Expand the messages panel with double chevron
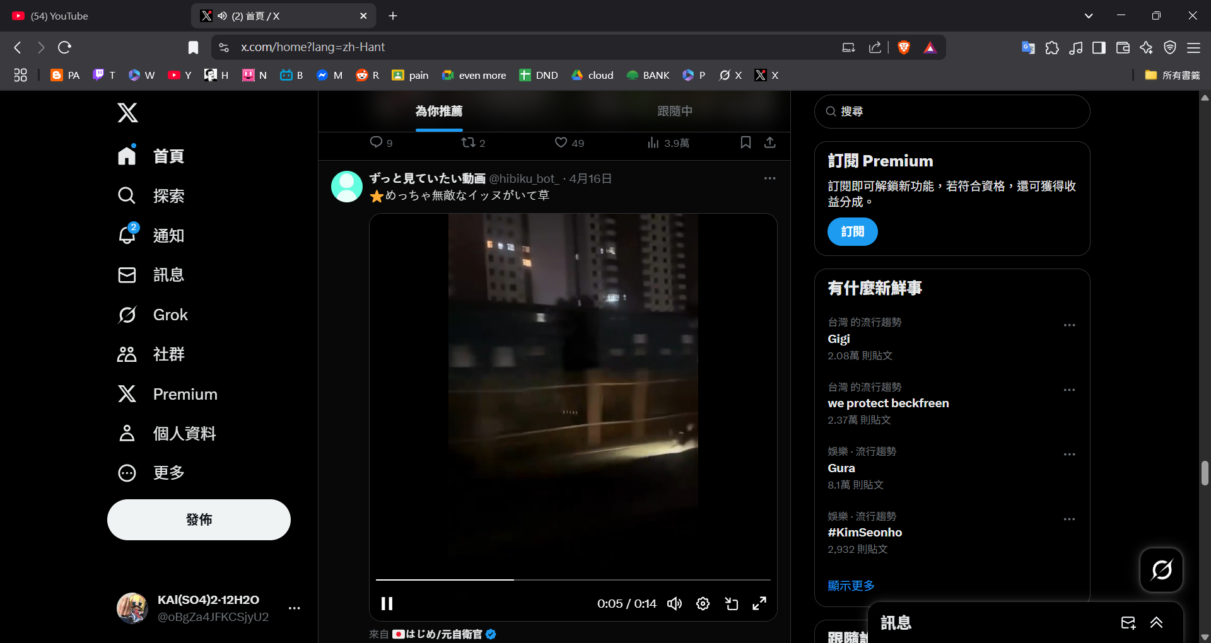This screenshot has width=1211, height=643. pyautogui.click(x=1156, y=623)
